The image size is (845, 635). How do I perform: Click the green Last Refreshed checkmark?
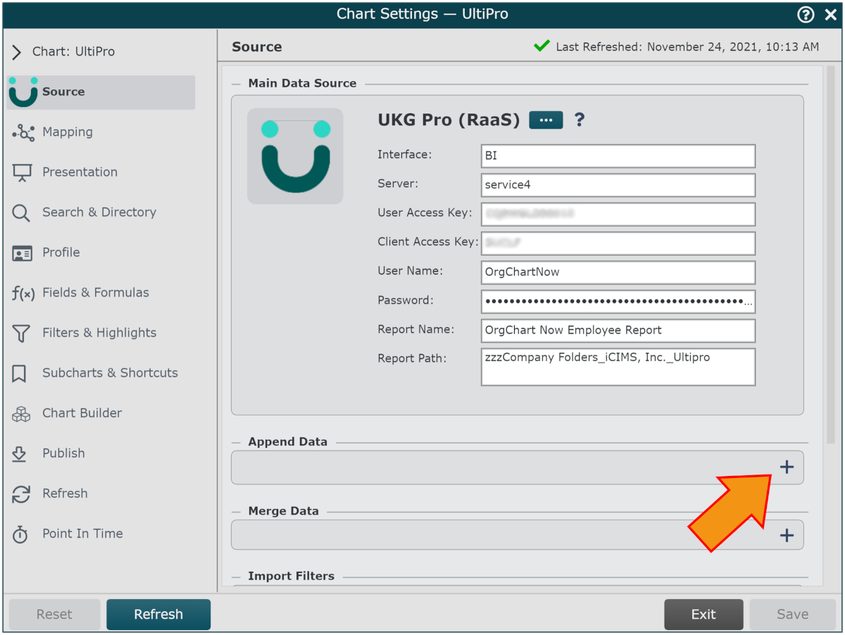(542, 46)
